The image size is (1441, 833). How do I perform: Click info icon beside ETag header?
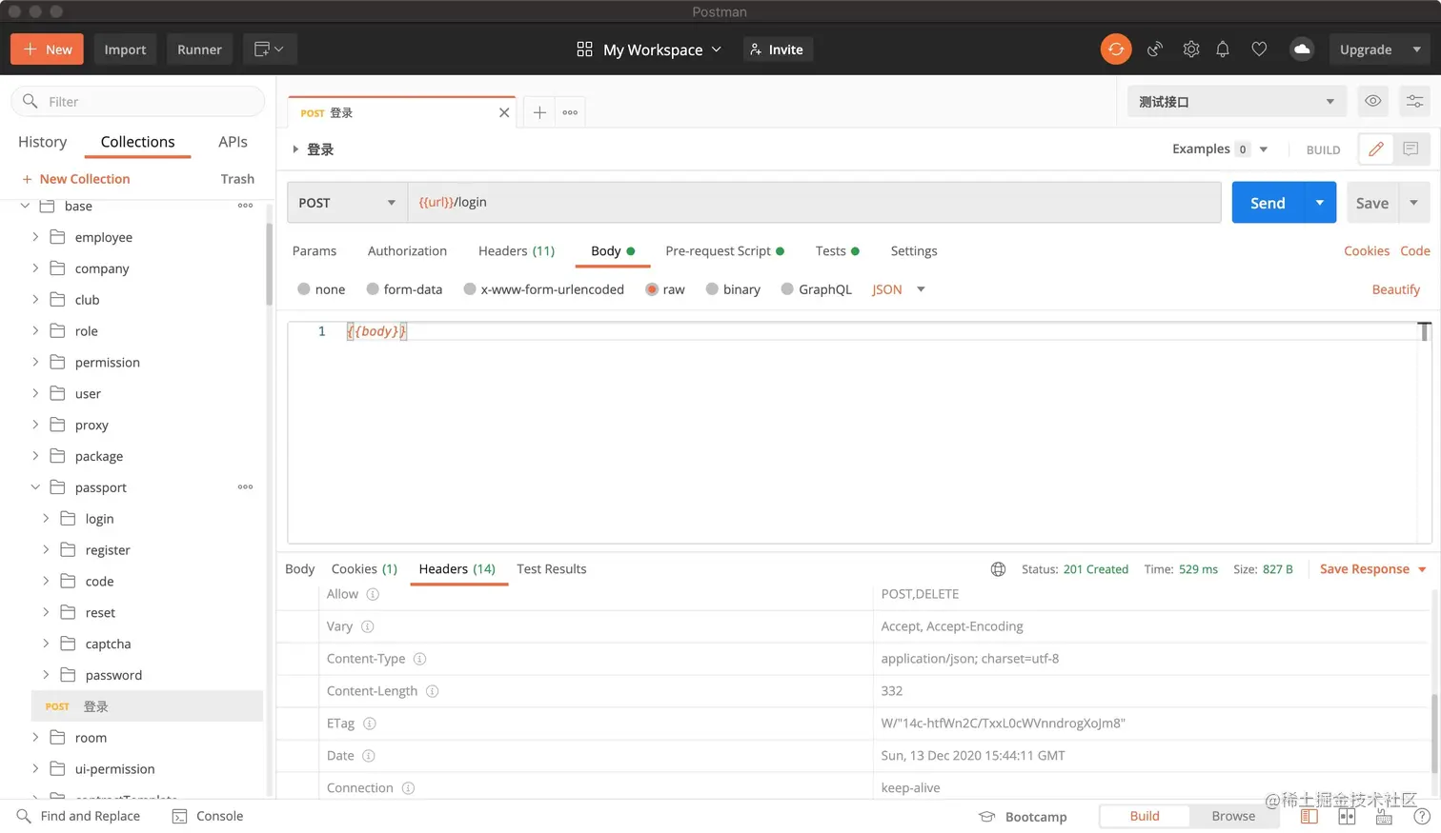[x=370, y=724]
